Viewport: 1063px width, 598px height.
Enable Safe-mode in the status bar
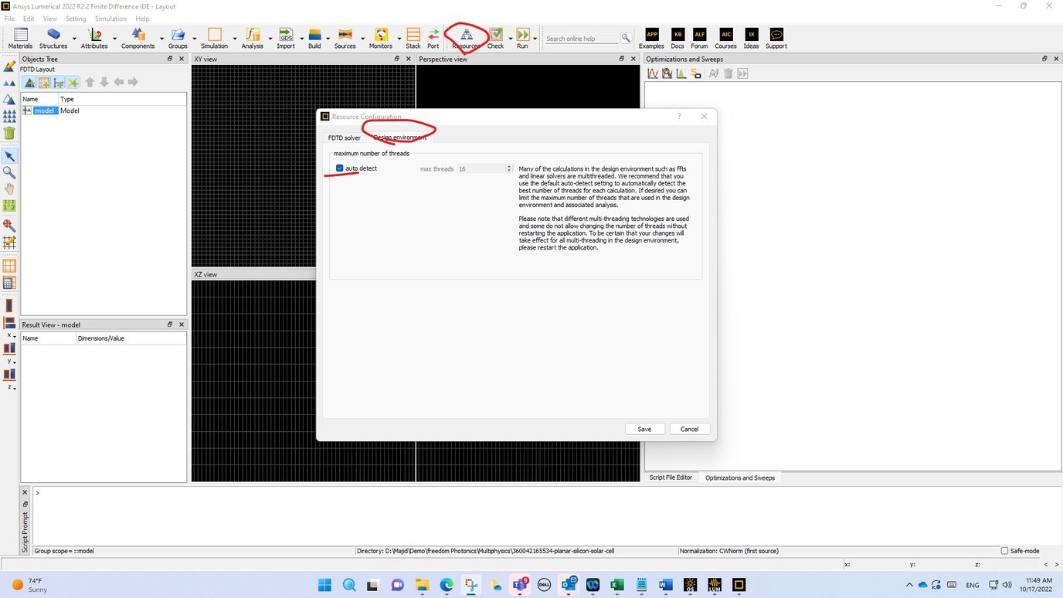1005,550
